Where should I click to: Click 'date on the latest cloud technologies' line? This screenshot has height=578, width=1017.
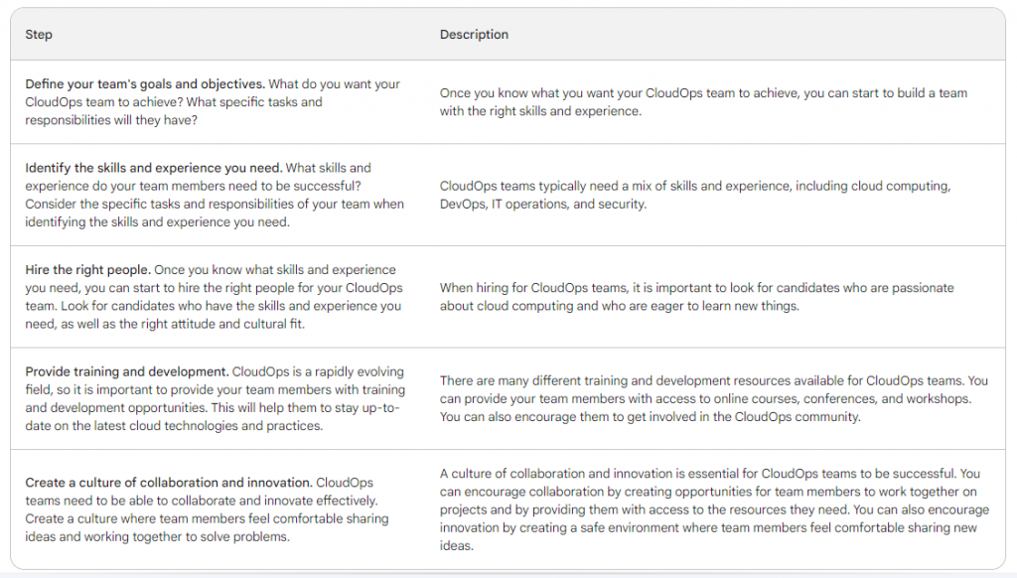[174, 425]
